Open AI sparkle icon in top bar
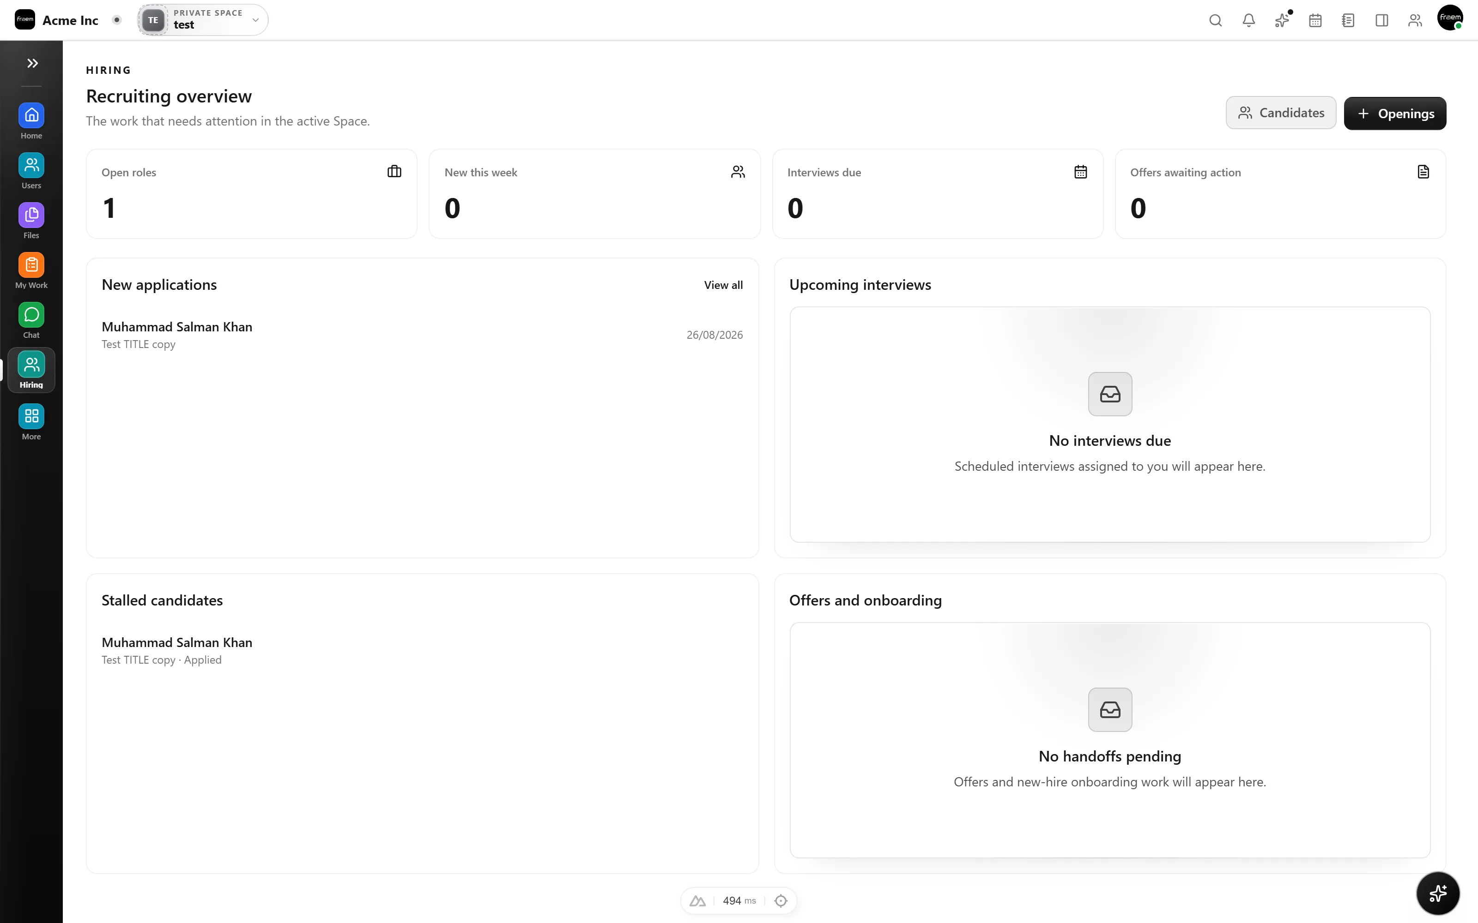1478x923 pixels. click(x=1282, y=20)
